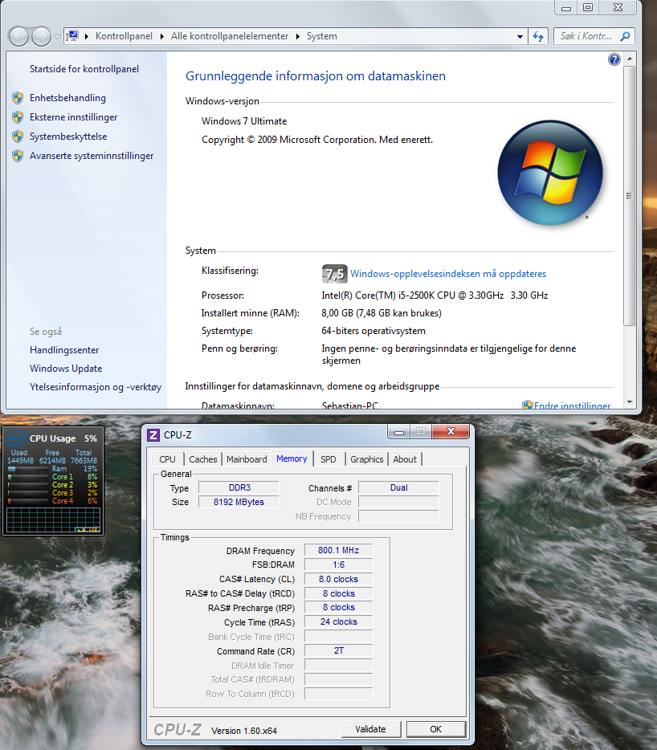
Task: Open Eksterne innstillinger link
Action: click(73, 117)
